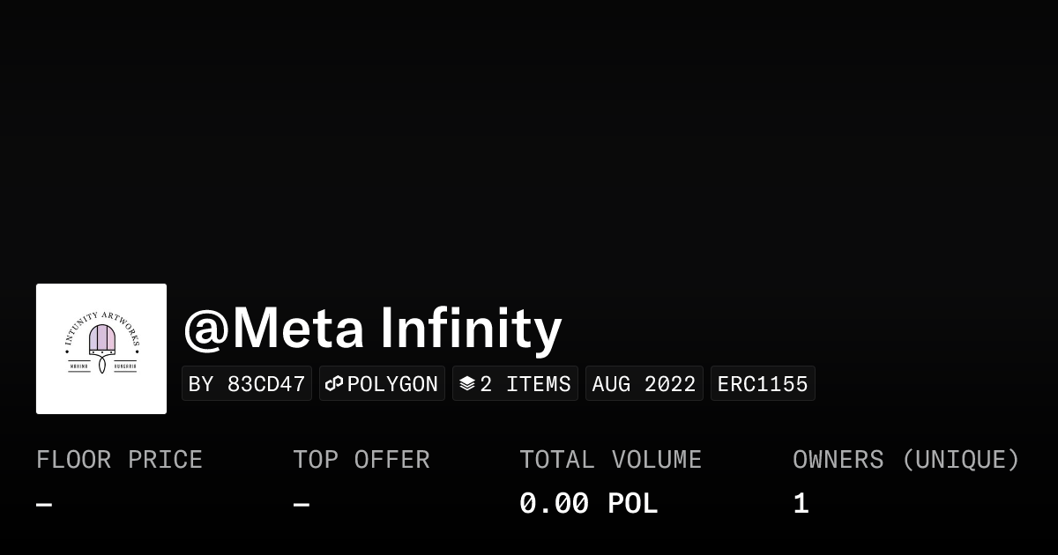Viewport: 1058px width, 555px height.
Task: Click the POL currency unit text
Action: (x=632, y=504)
